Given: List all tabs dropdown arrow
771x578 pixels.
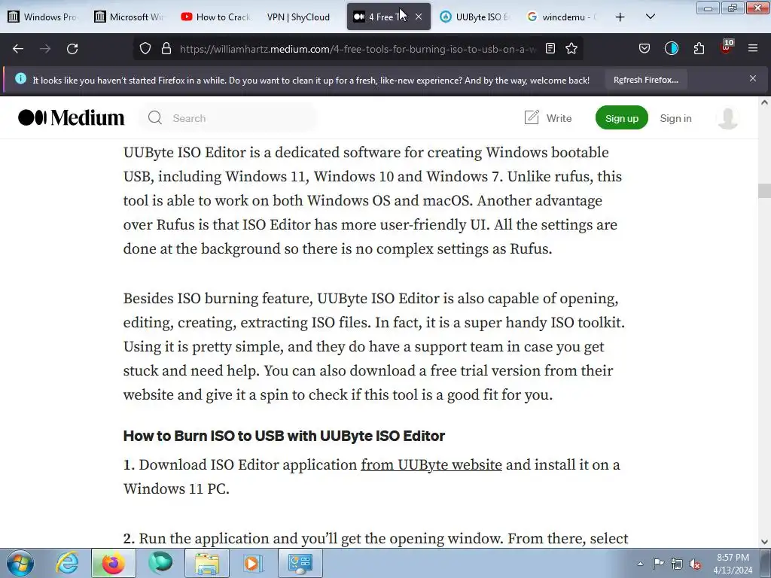Looking at the screenshot, I should [x=650, y=17].
